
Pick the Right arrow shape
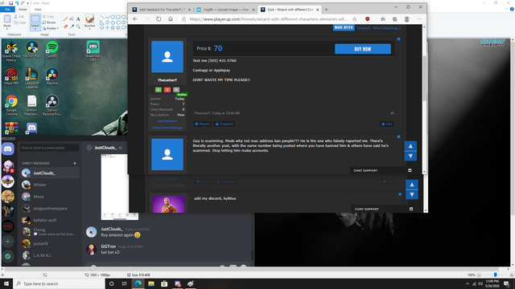click(x=124, y=22)
